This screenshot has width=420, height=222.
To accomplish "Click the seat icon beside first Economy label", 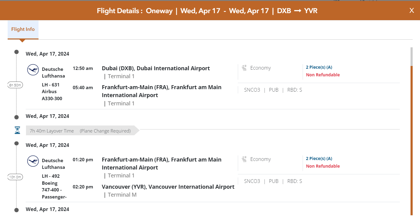I will pos(244,68).
